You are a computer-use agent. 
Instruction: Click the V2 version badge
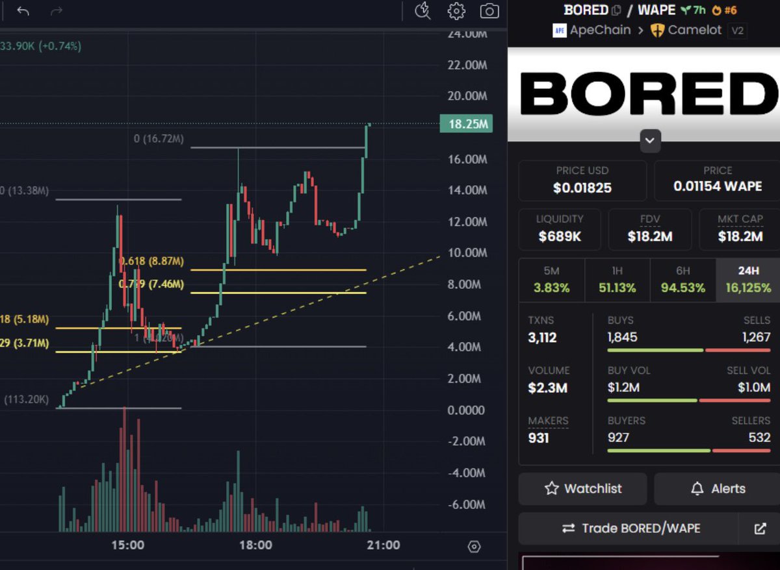(737, 31)
